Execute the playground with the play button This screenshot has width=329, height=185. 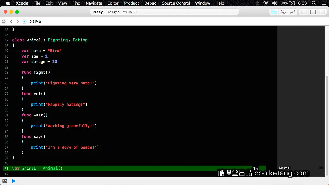(14, 181)
